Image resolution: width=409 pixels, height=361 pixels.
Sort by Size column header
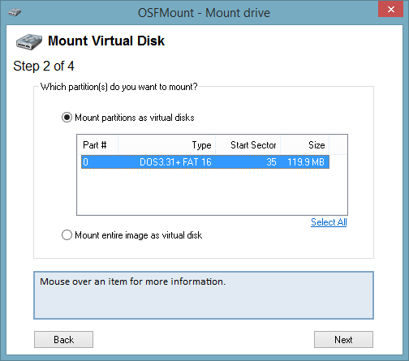click(304, 145)
